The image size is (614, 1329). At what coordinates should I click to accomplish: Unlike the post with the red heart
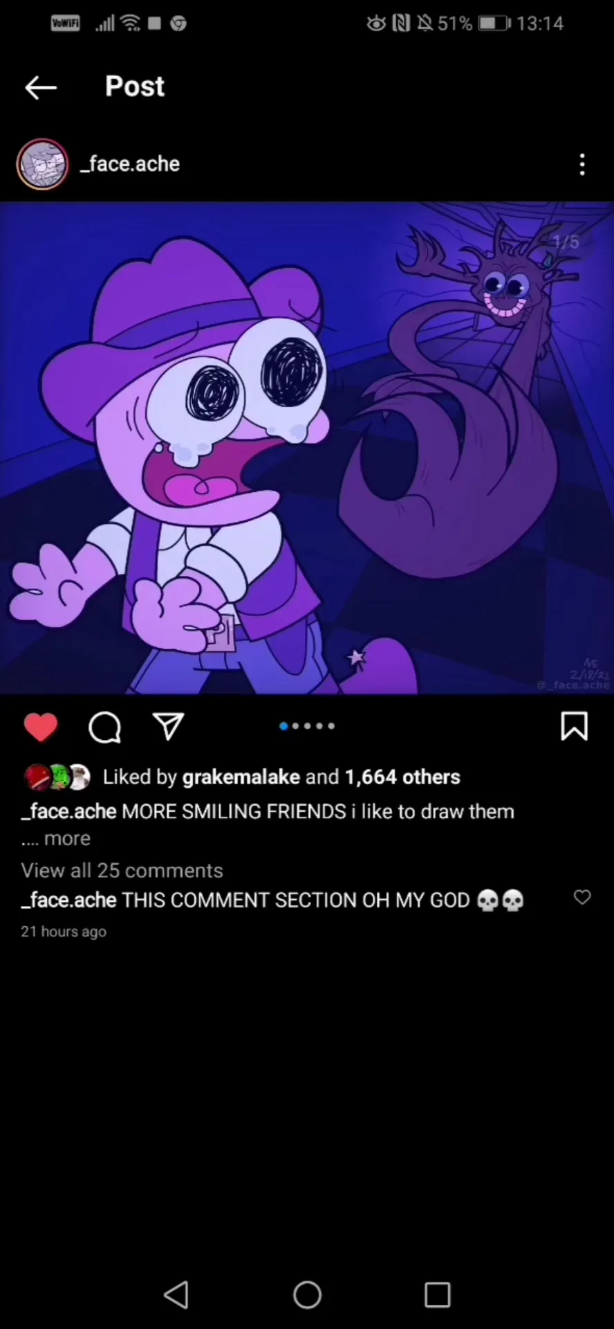coord(41,727)
